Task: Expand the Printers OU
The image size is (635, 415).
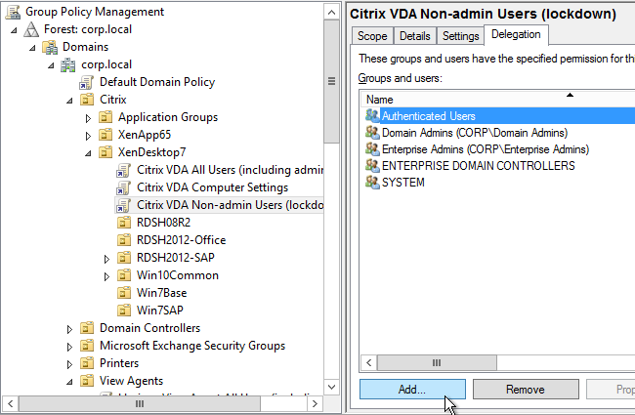Action: (x=69, y=364)
